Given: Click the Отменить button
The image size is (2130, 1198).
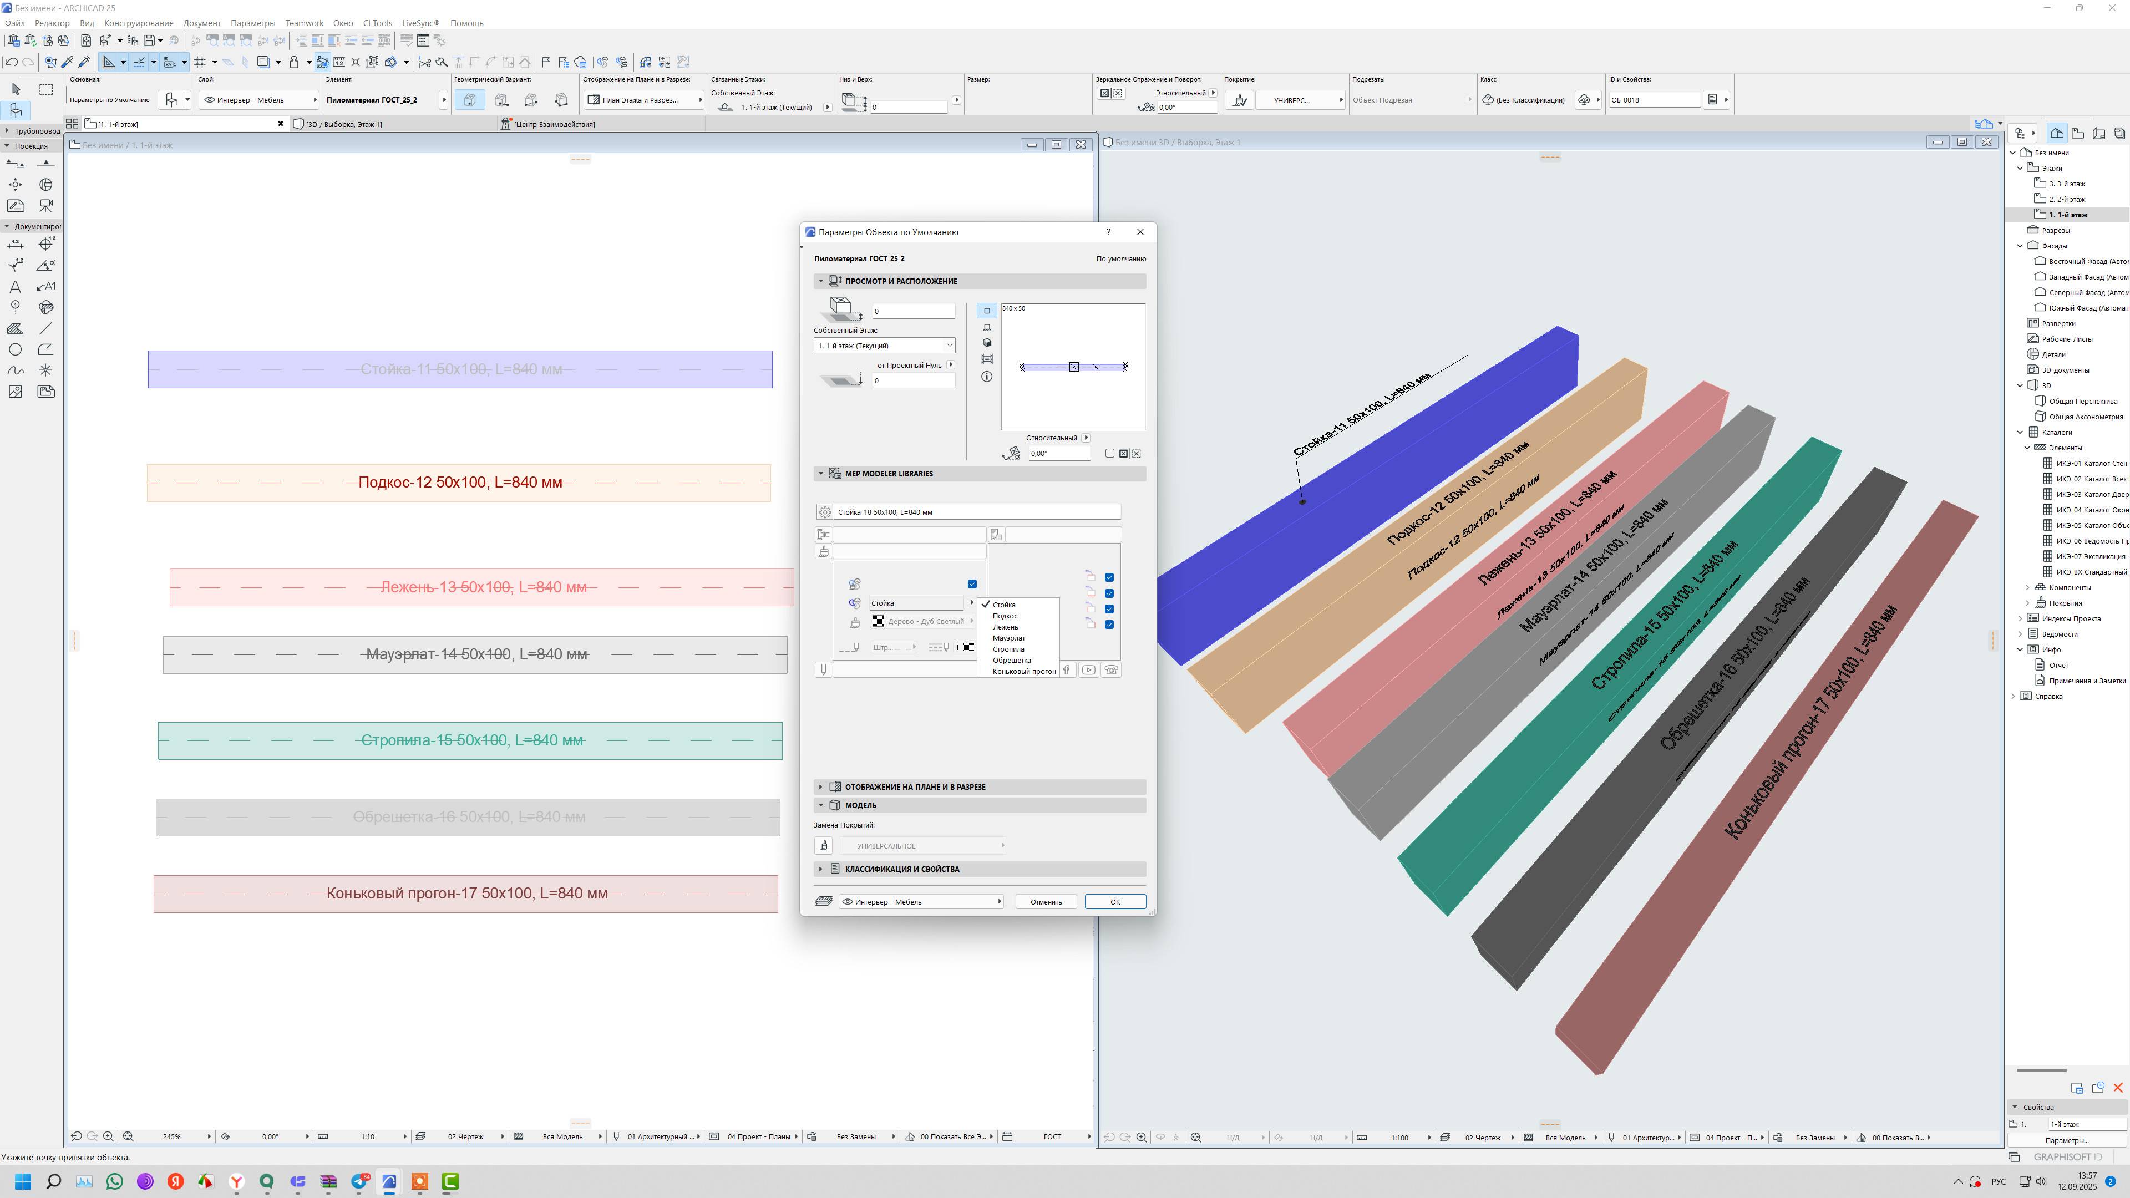Looking at the screenshot, I should pyautogui.click(x=1045, y=901).
